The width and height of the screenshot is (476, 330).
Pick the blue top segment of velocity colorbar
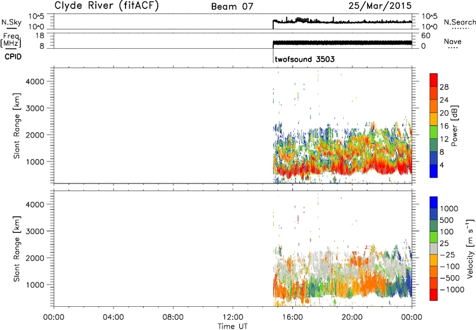(x=434, y=203)
